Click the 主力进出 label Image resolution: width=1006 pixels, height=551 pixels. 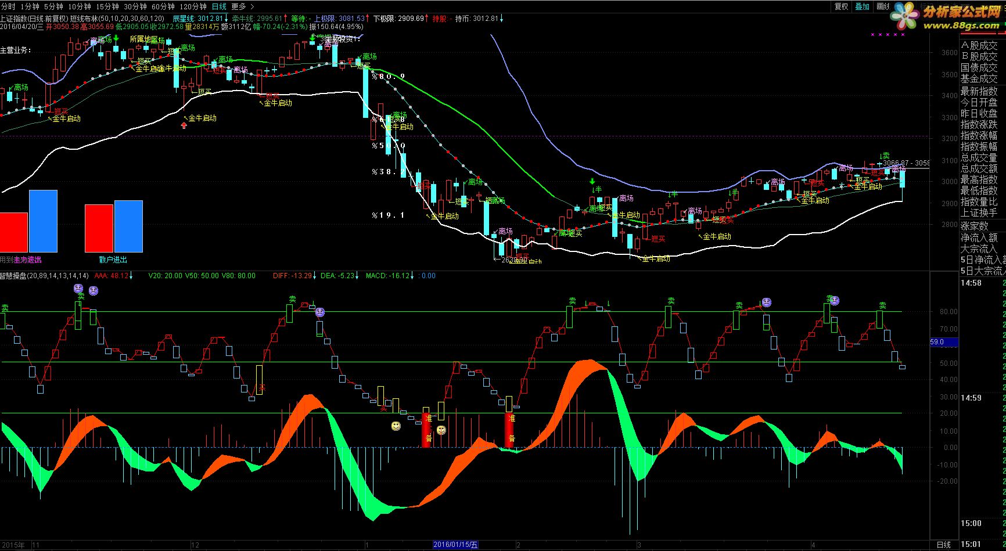click(27, 260)
